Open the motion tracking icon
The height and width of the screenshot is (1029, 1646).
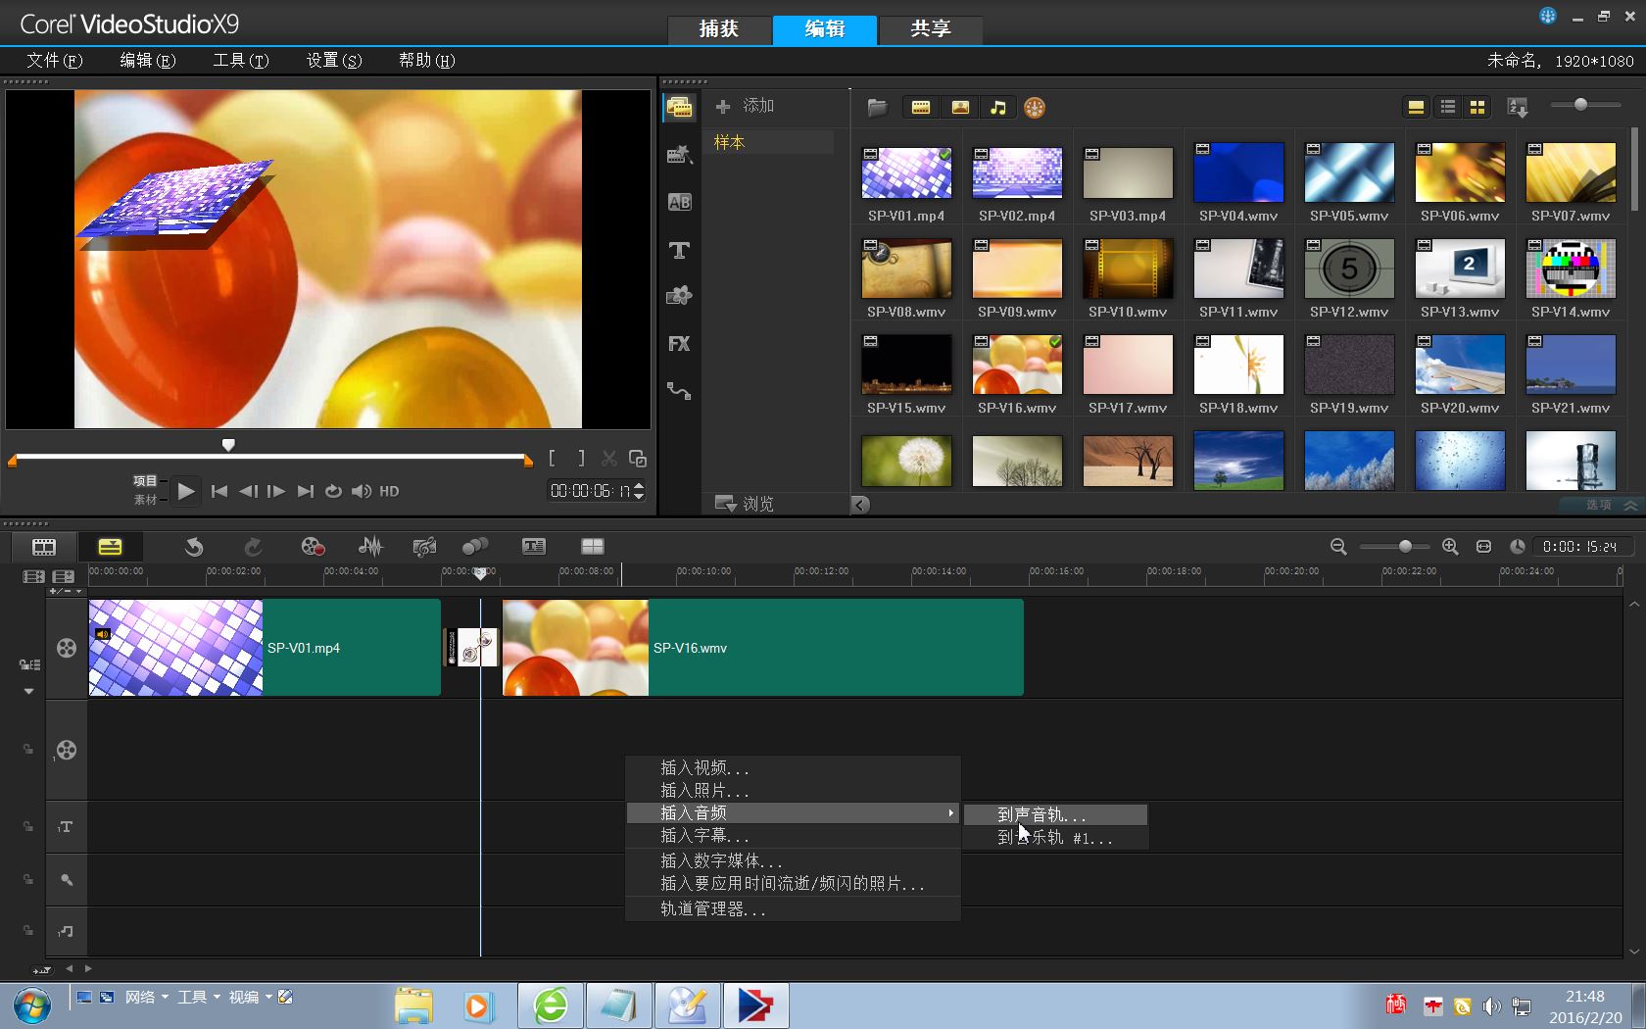tap(475, 547)
